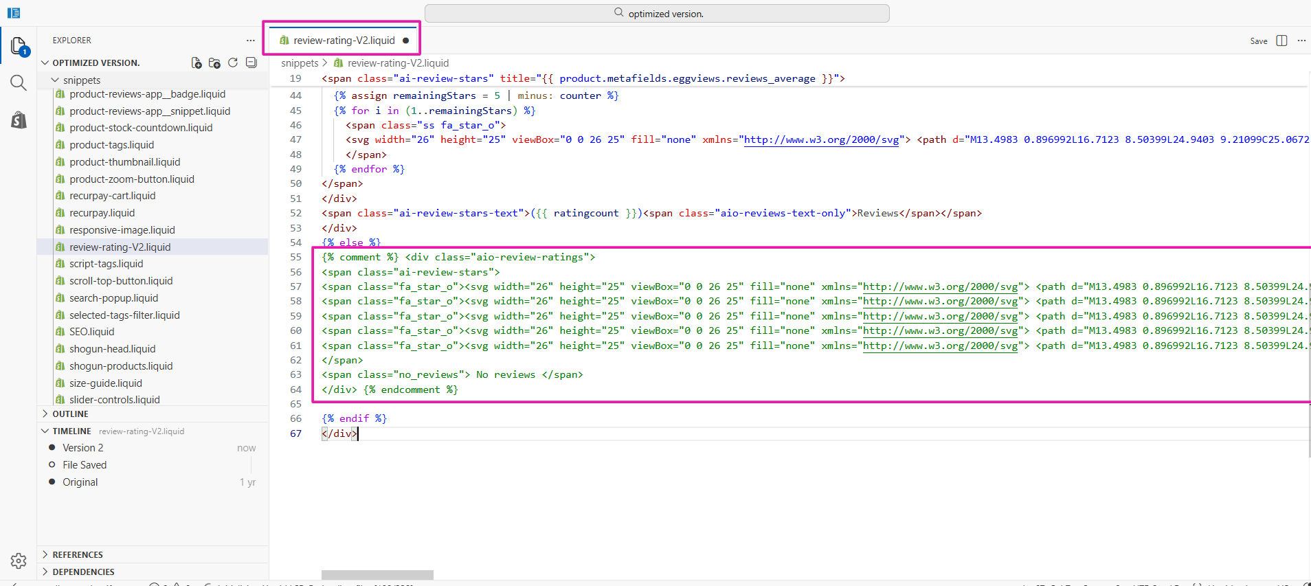
Task: Select the review-rating-V2.liquid editor tab
Action: (x=342, y=41)
